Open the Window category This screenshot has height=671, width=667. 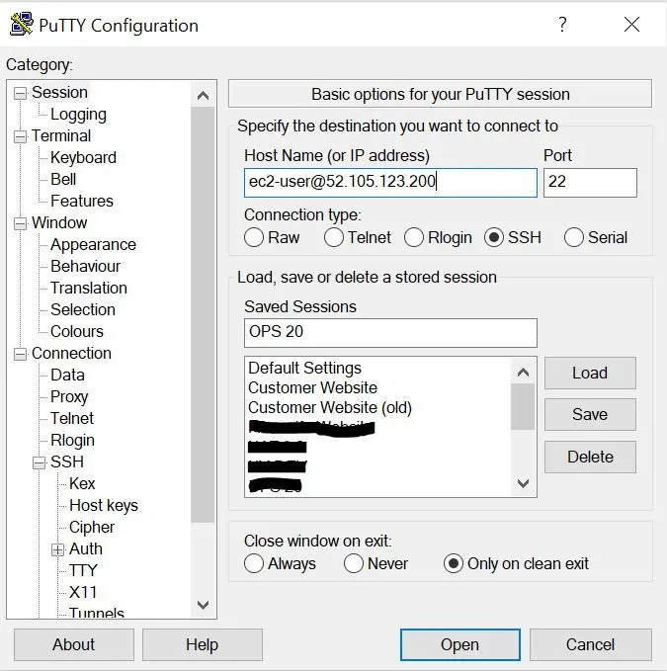(x=59, y=223)
